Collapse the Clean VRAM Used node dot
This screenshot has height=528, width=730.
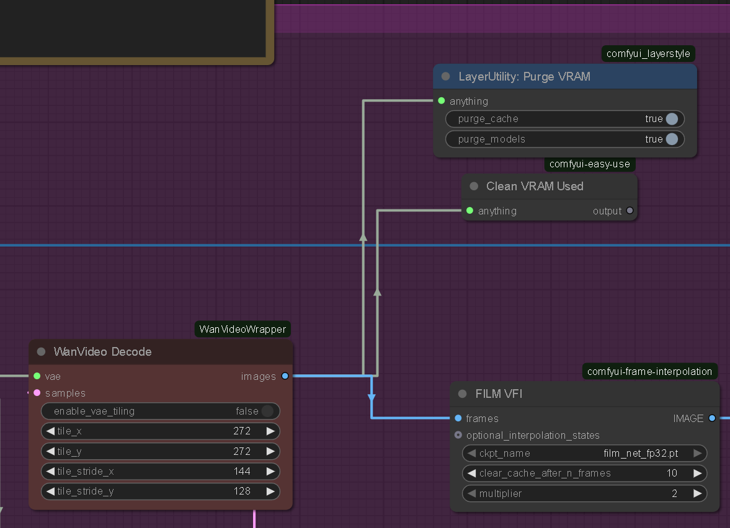pyautogui.click(x=474, y=186)
